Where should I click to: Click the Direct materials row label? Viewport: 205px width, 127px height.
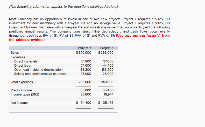[x=26, y=61]
